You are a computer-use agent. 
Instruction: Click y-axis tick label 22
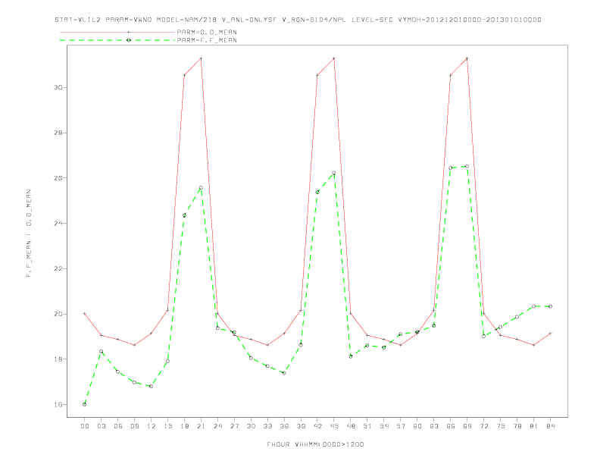[x=58, y=268]
